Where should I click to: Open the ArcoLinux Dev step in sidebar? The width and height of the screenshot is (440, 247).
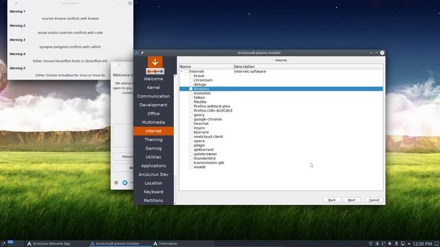point(153,174)
